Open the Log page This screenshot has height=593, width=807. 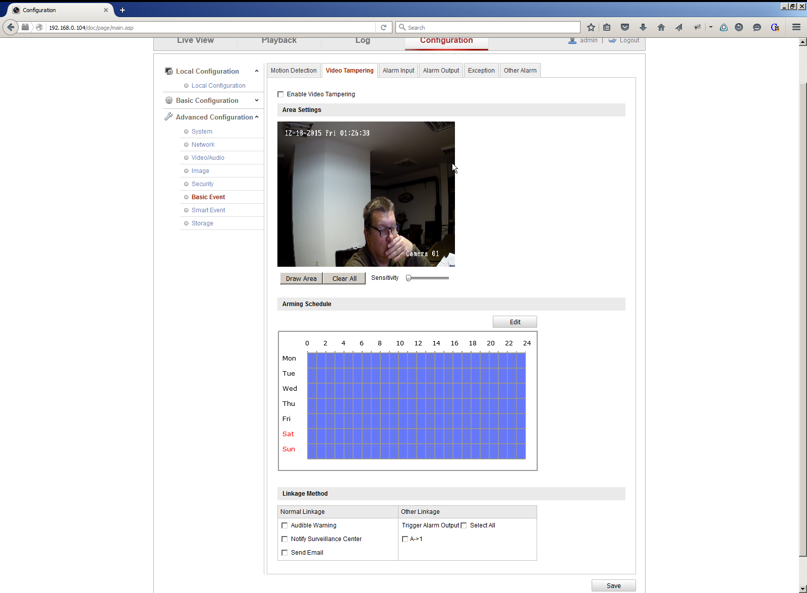[363, 41]
